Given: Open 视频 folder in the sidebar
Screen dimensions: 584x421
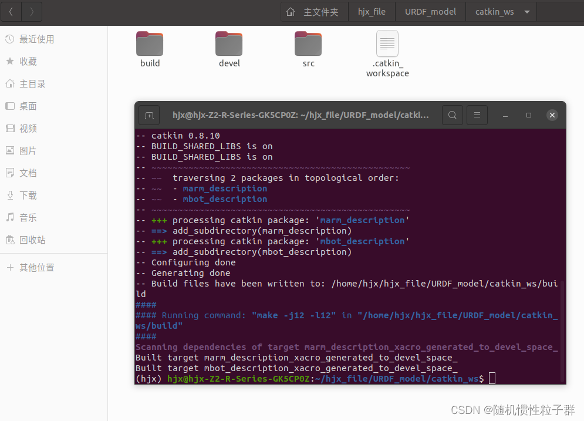Looking at the screenshot, I should (x=53, y=129).
